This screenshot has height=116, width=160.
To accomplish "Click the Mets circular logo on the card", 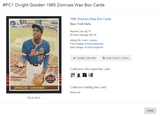I will [x=50, y=78].
